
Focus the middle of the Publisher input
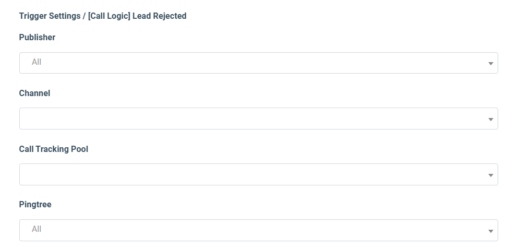(258, 63)
